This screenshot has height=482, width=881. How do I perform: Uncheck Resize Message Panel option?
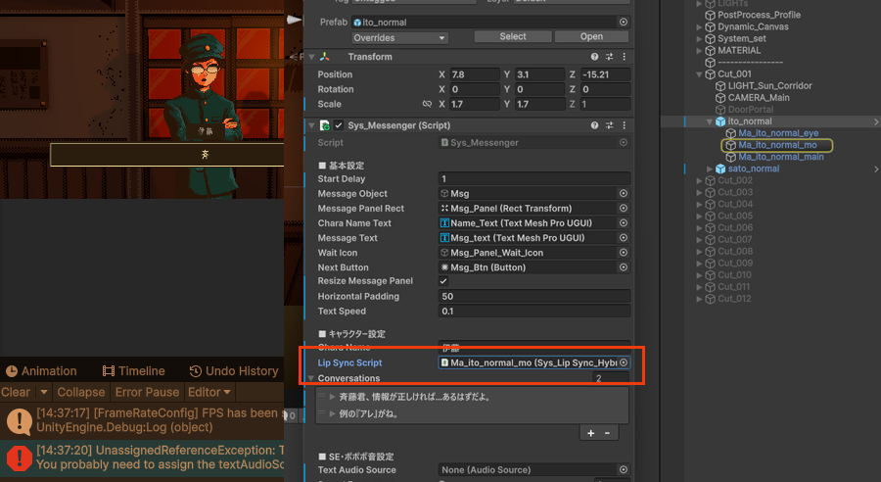pos(443,281)
